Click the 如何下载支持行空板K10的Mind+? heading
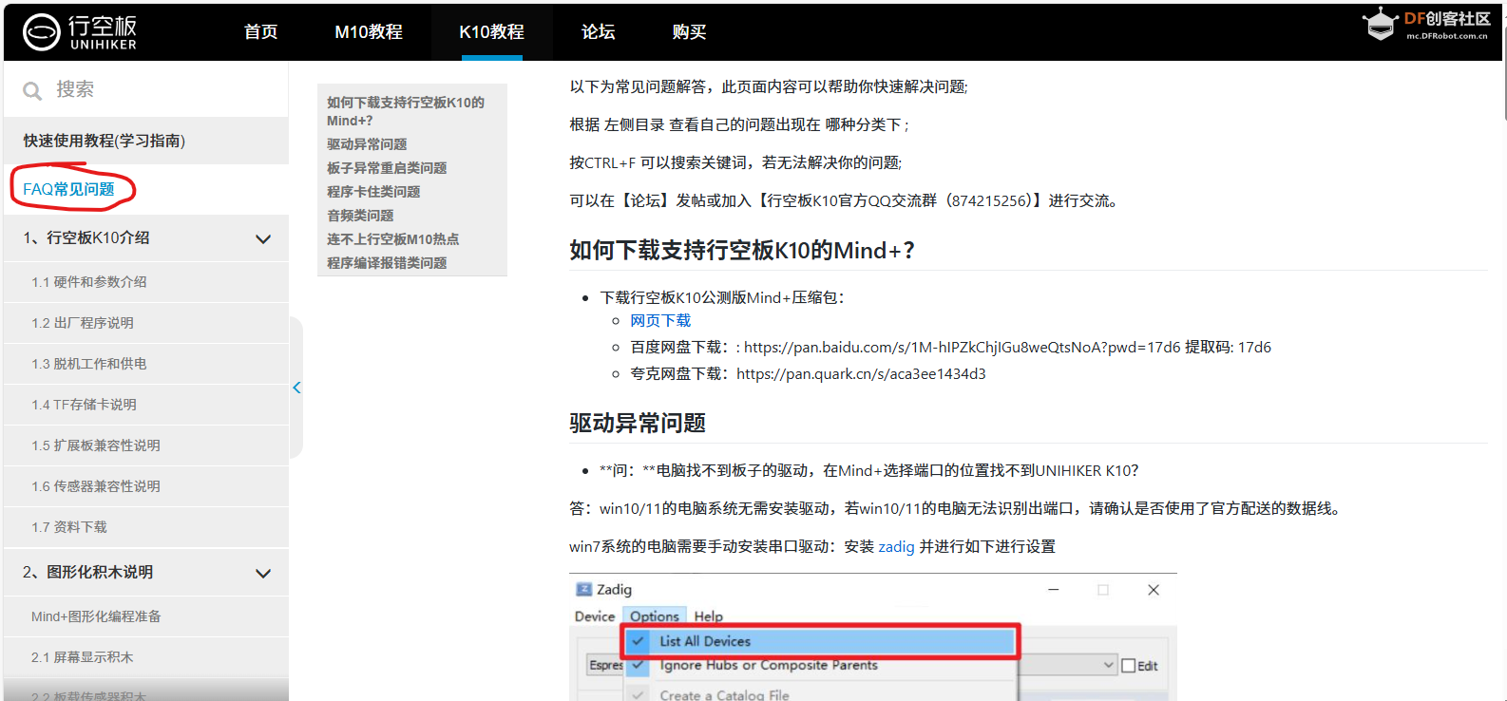This screenshot has width=1507, height=701. (x=741, y=251)
